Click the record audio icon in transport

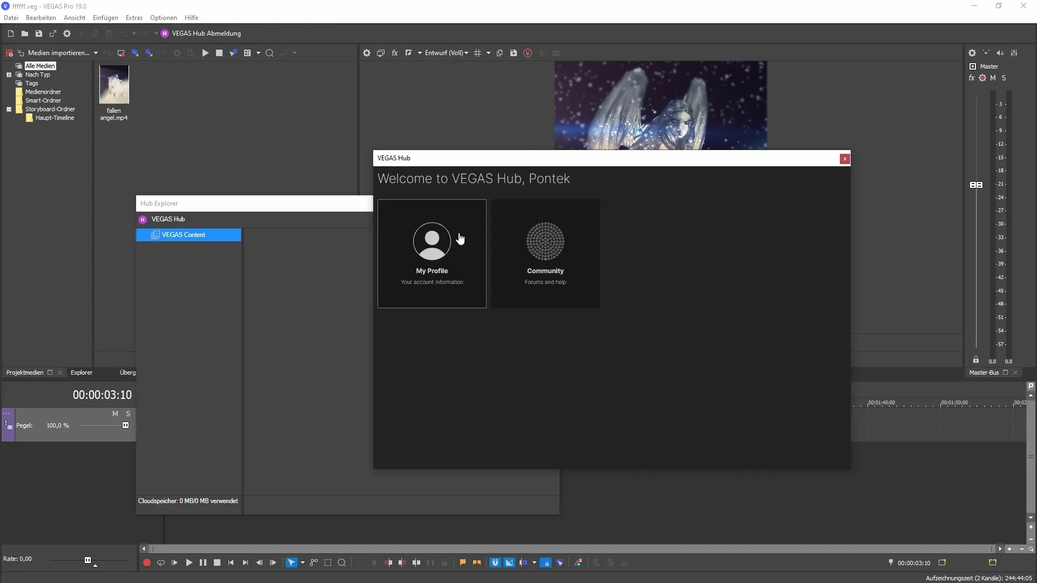pyautogui.click(x=147, y=562)
